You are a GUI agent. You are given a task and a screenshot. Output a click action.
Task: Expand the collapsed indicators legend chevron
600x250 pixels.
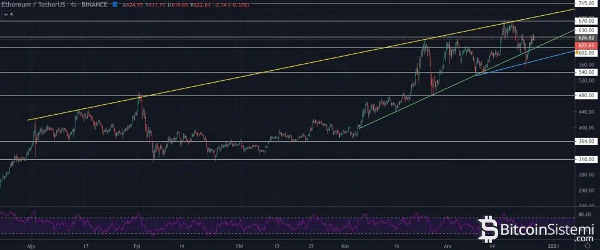5,16
